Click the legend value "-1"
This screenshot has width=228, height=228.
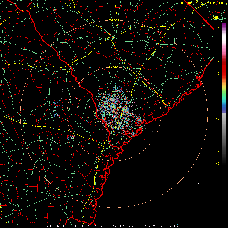coord(218,119)
